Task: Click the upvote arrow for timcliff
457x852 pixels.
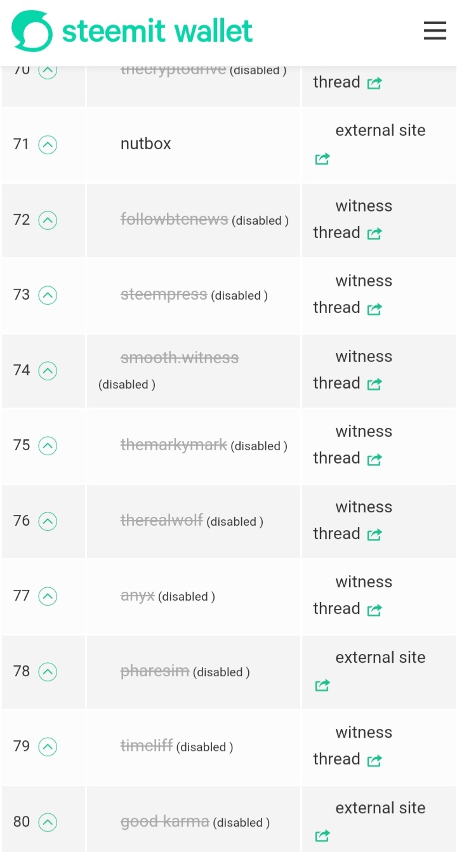Action: [48, 747]
